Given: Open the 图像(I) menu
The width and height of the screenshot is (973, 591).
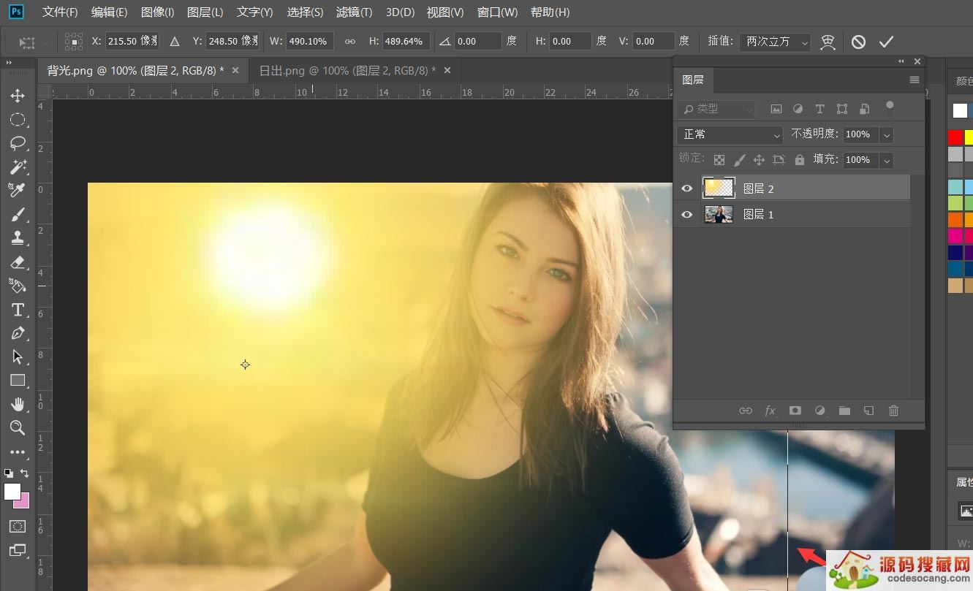Looking at the screenshot, I should (157, 12).
